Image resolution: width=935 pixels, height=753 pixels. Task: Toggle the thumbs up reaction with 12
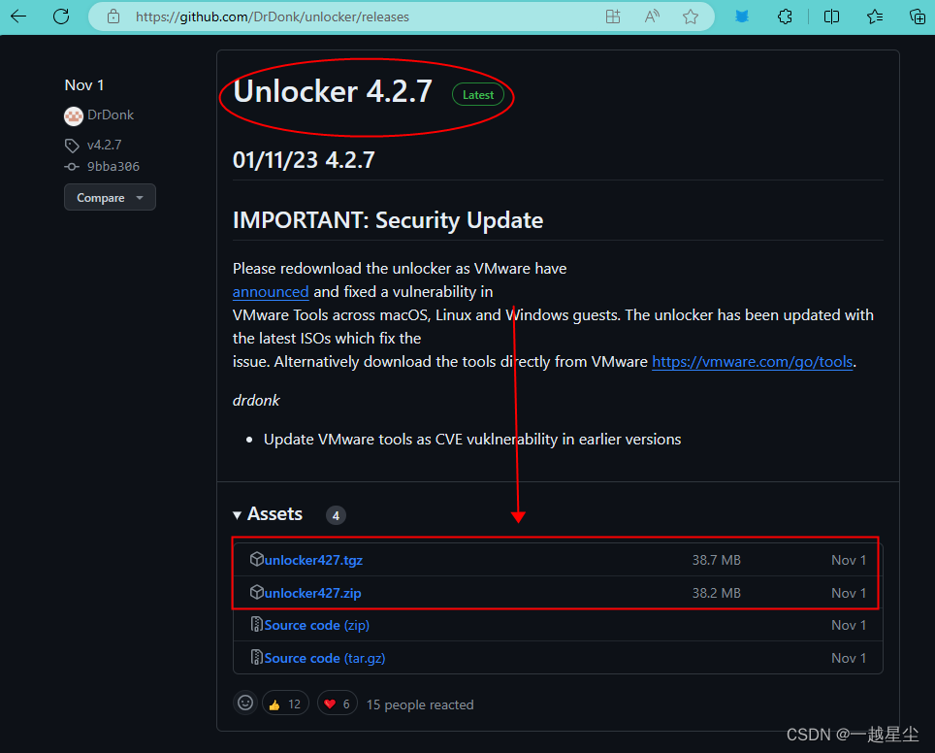[x=285, y=704]
